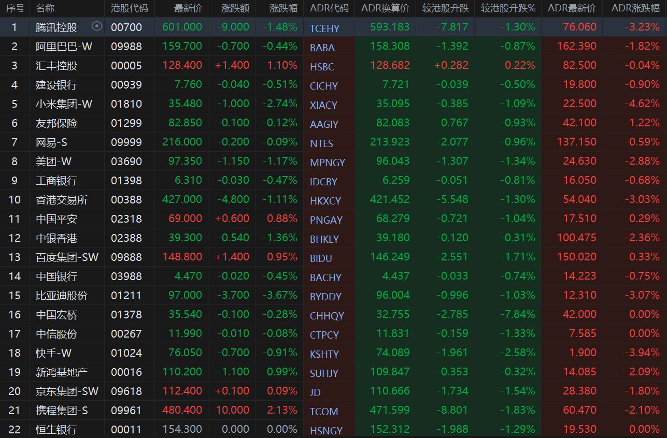Click the 港股代码 column header
This screenshot has width=667, height=438.
point(129,8)
